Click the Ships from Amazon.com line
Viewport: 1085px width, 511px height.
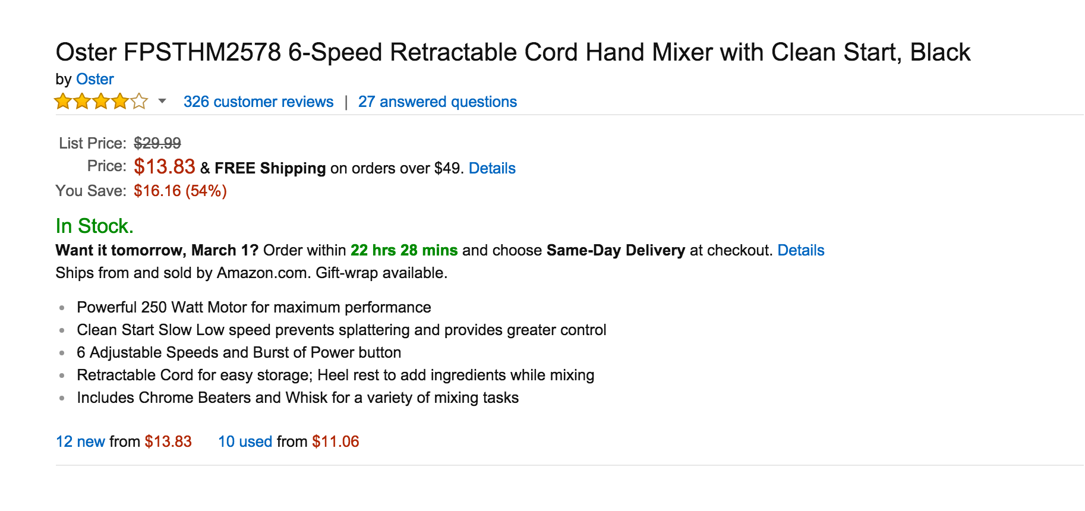click(x=251, y=273)
